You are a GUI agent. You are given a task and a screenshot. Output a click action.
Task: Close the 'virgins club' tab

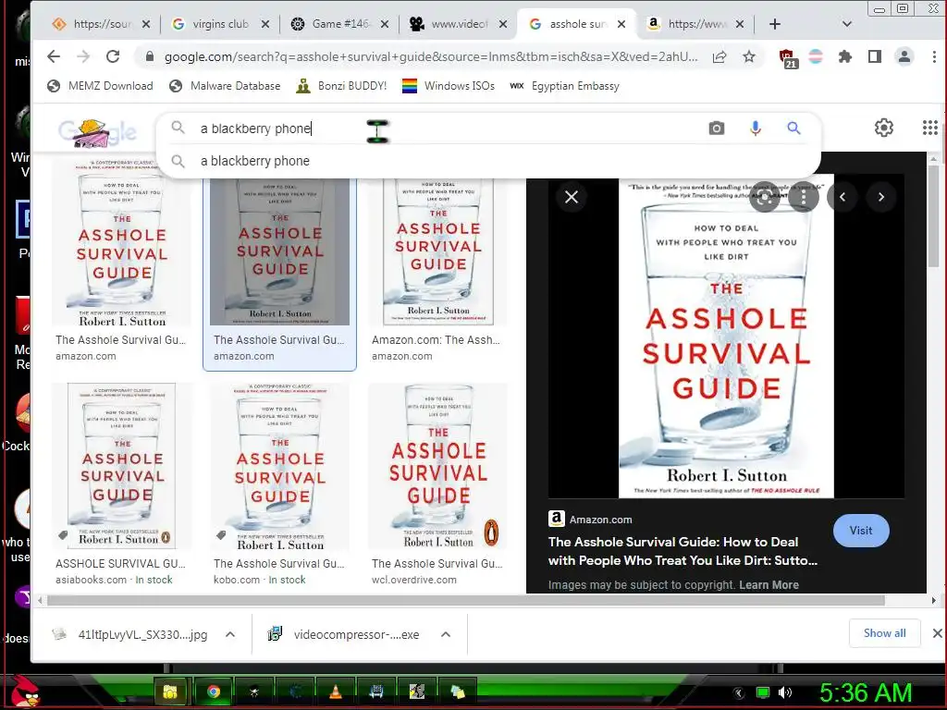[265, 24]
